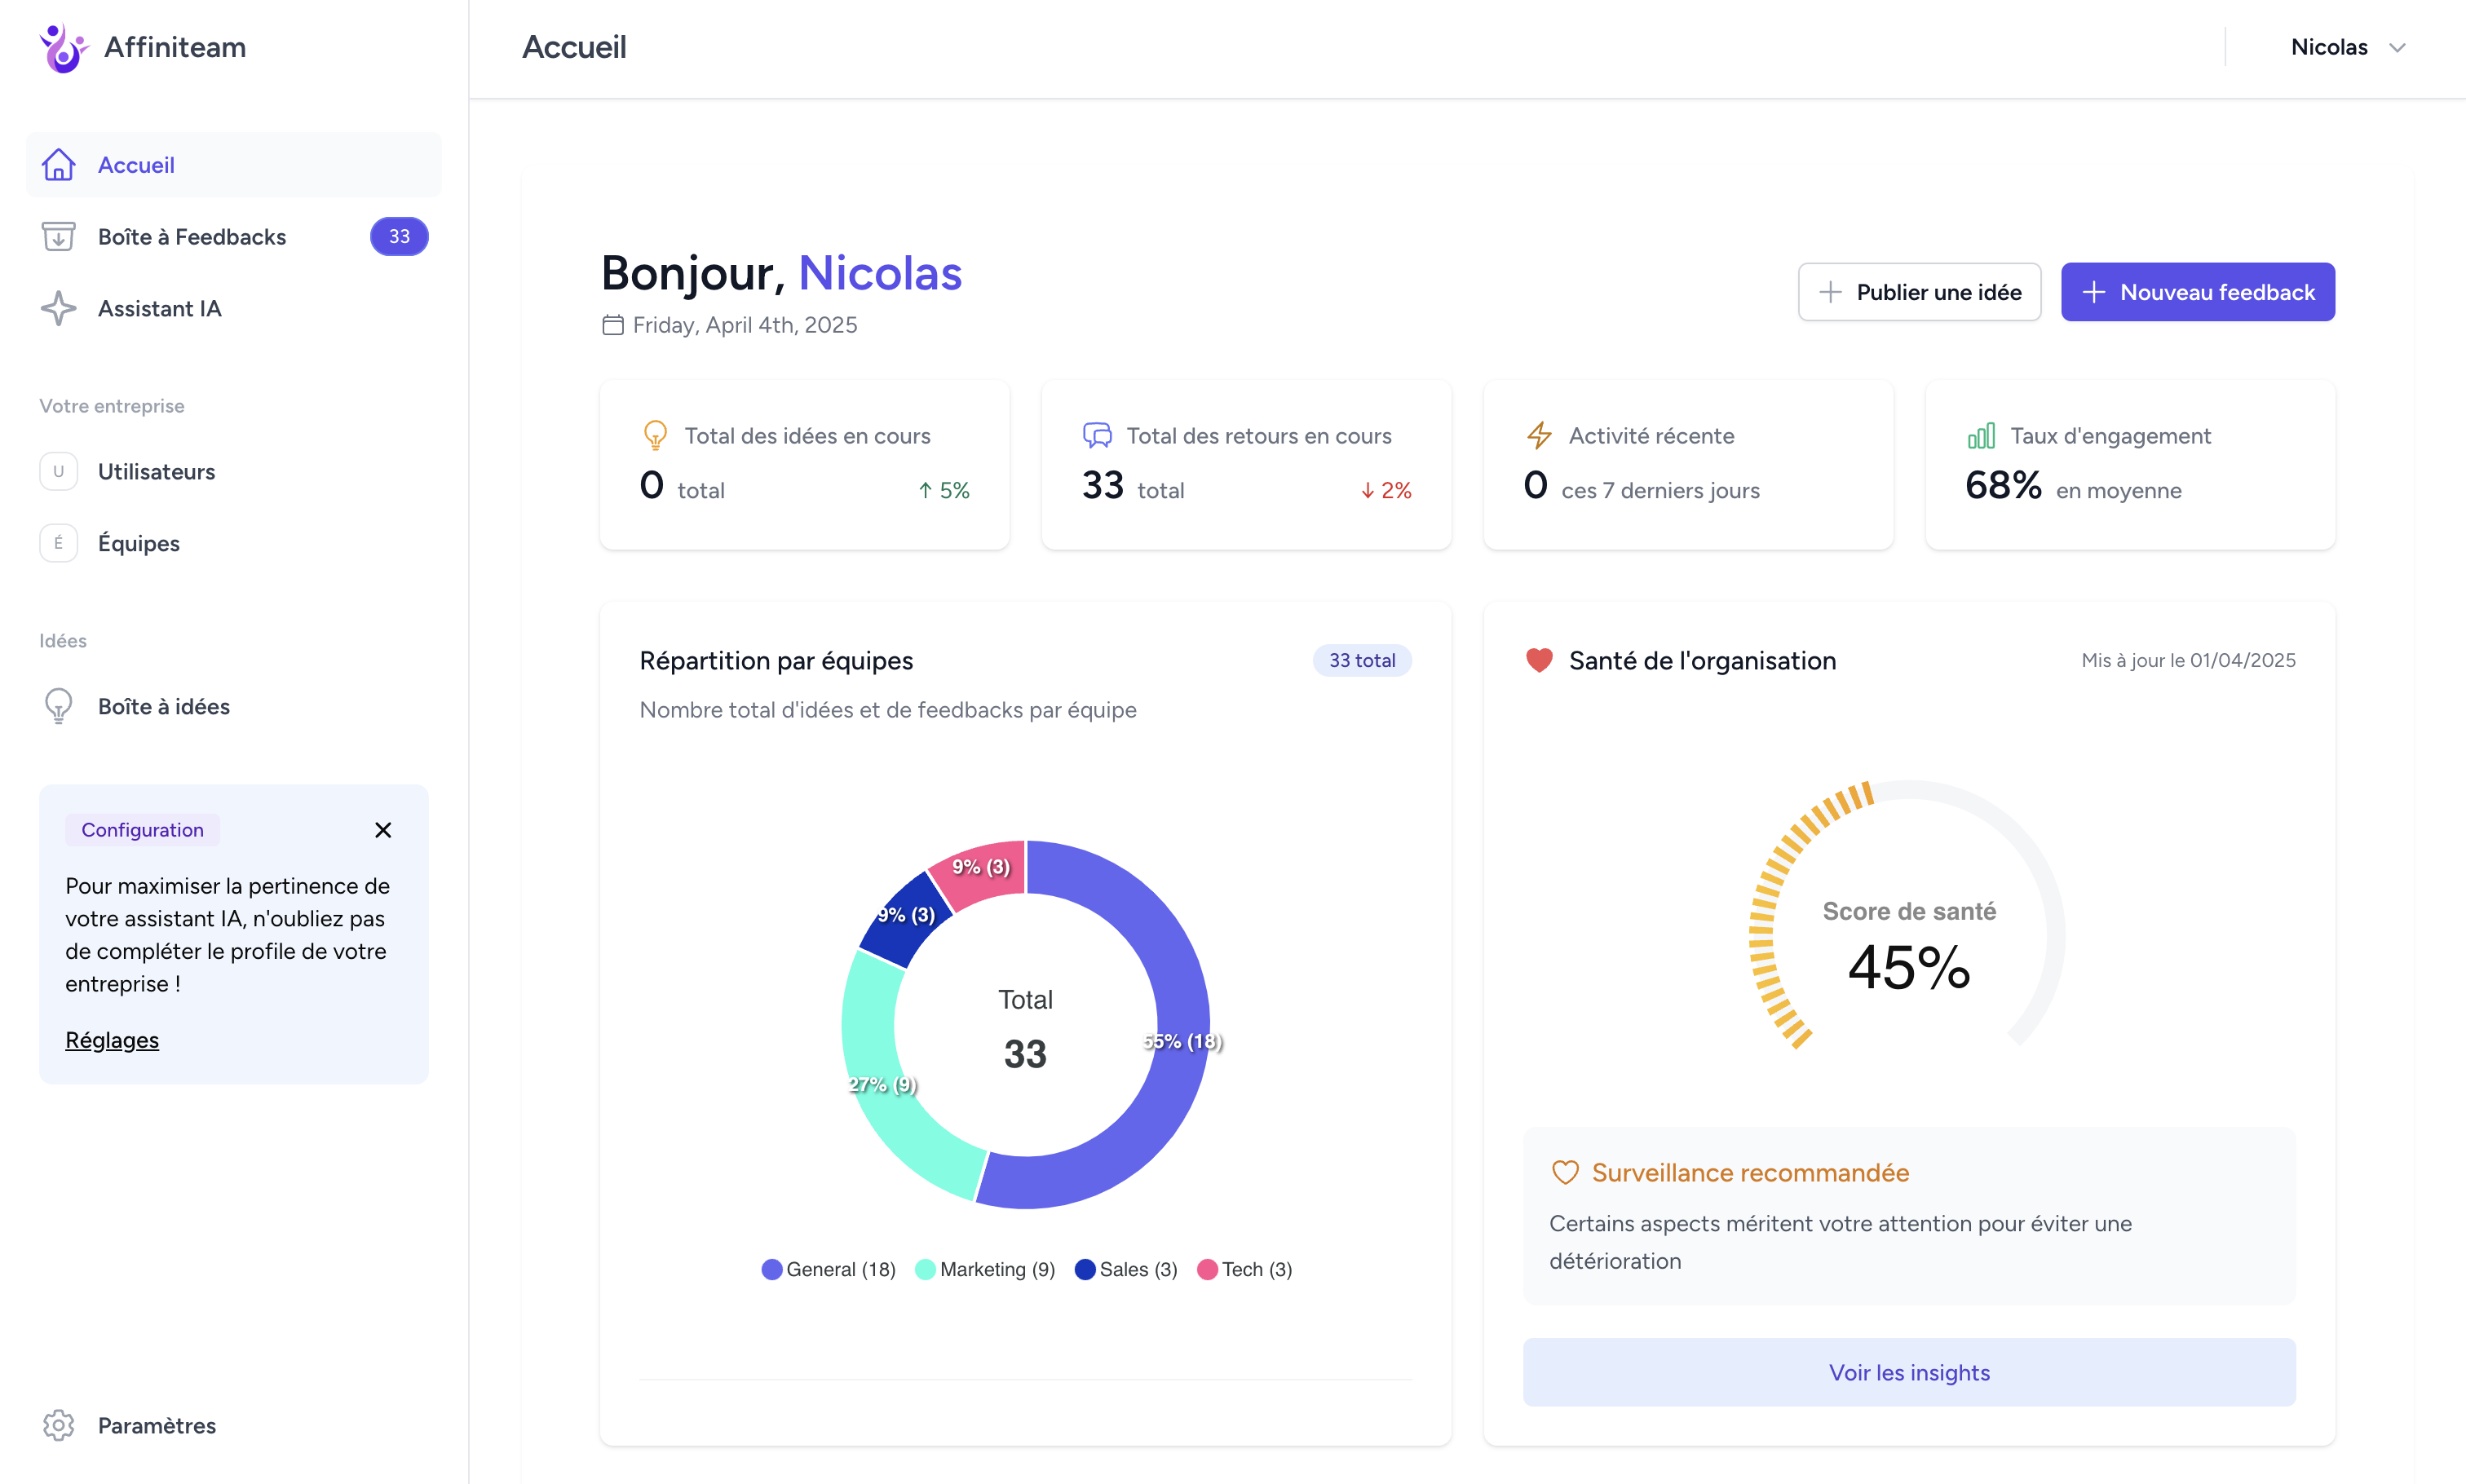Viewport: 2466px width, 1484px height.
Task: Click the red heart icon beside Santé de l'organisation
Action: coord(1539,660)
